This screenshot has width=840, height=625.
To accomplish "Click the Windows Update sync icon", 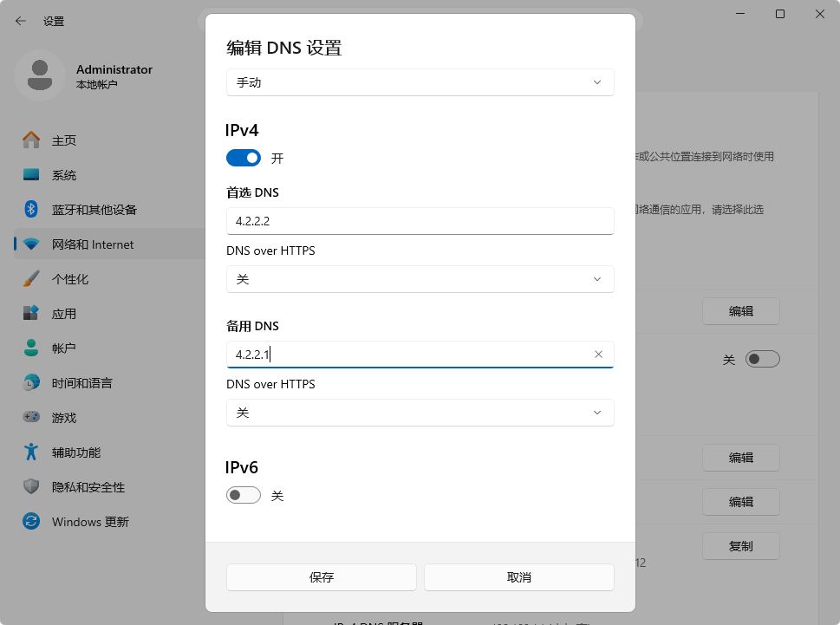I will pos(31,521).
